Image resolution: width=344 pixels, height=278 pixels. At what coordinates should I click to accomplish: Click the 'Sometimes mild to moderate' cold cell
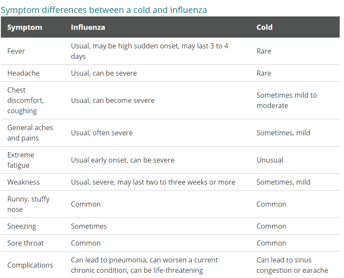coord(286,100)
